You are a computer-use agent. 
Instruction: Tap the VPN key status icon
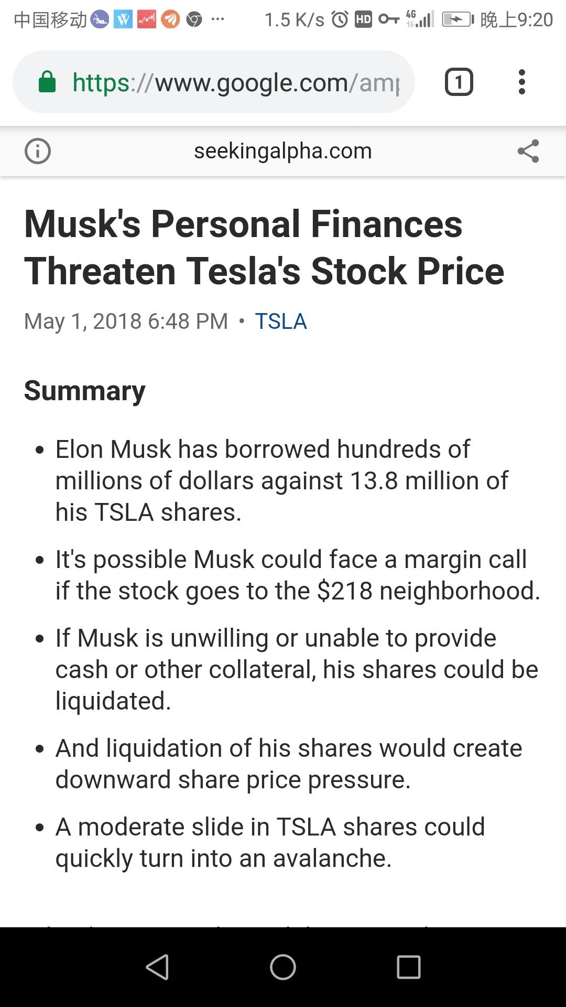coord(389,20)
